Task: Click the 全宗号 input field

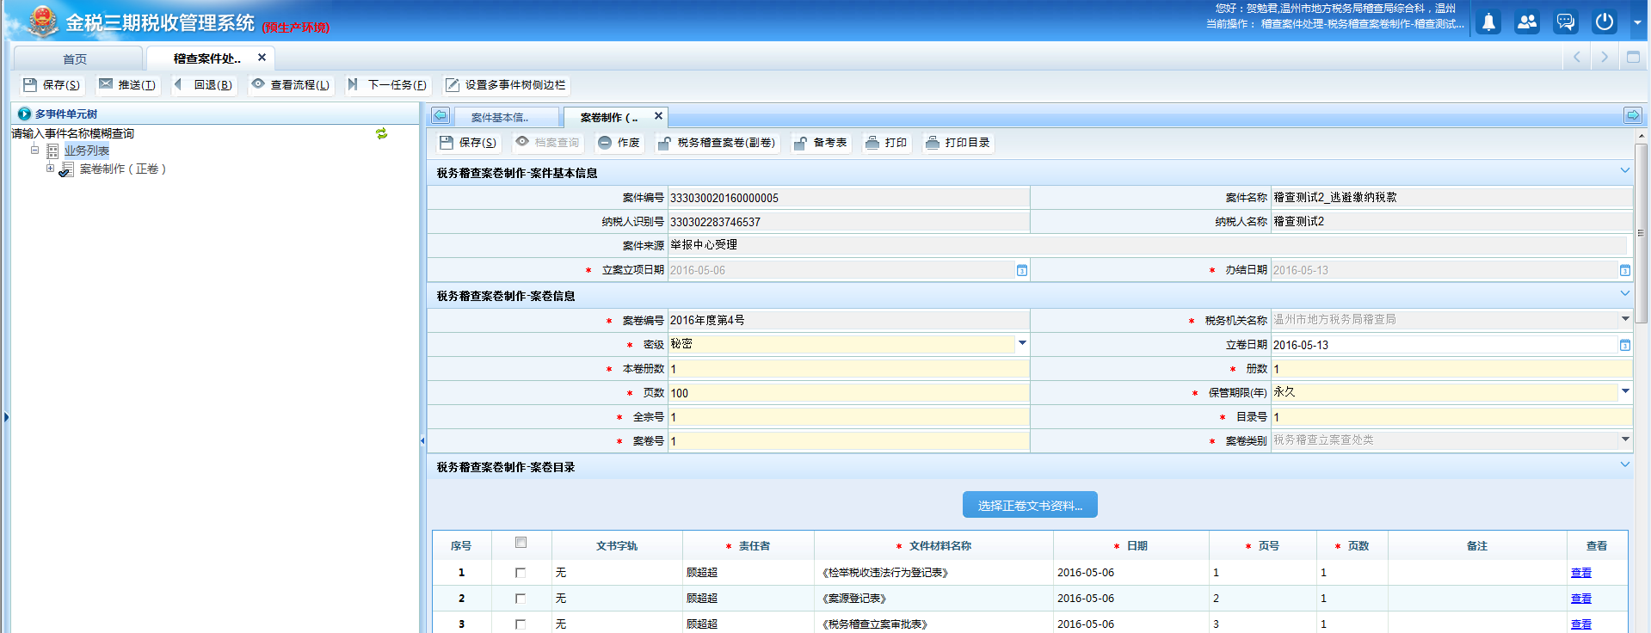Action: tap(848, 417)
